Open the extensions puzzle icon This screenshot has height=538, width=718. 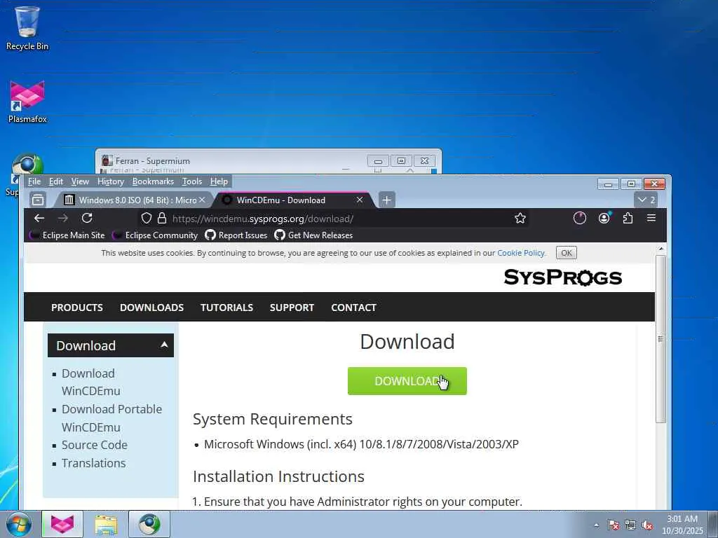pyautogui.click(x=628, y=219)
